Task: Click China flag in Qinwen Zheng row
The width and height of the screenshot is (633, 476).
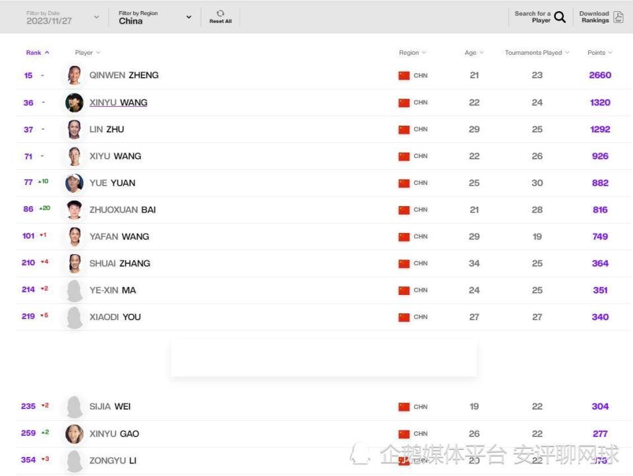Action: pos(404,76)
